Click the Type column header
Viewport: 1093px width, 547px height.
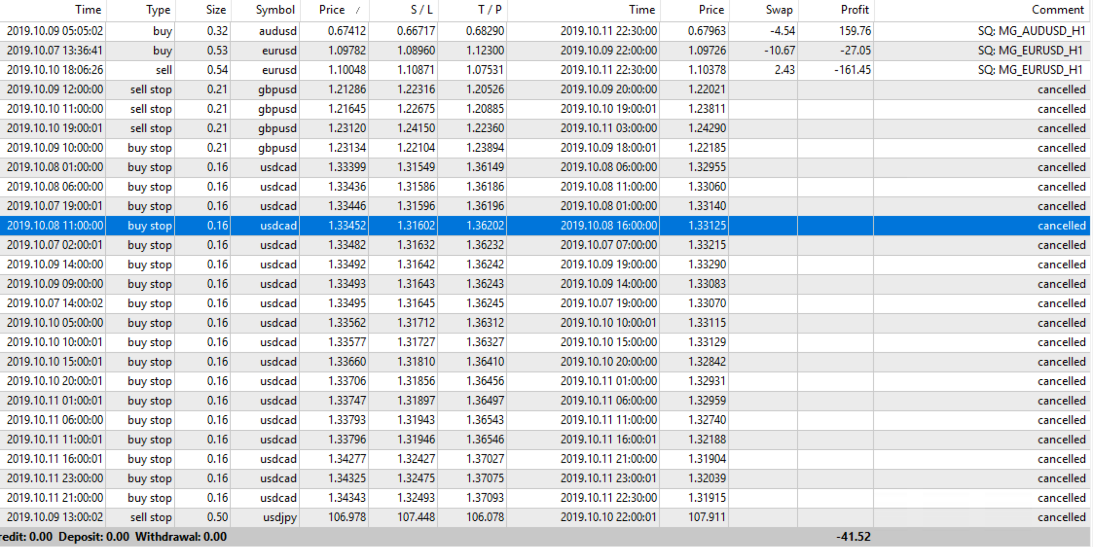point(158,10)
